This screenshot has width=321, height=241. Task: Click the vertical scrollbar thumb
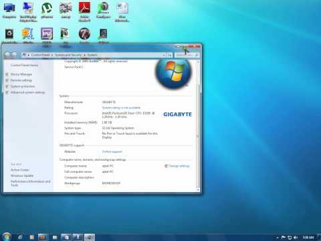[198, 136]
